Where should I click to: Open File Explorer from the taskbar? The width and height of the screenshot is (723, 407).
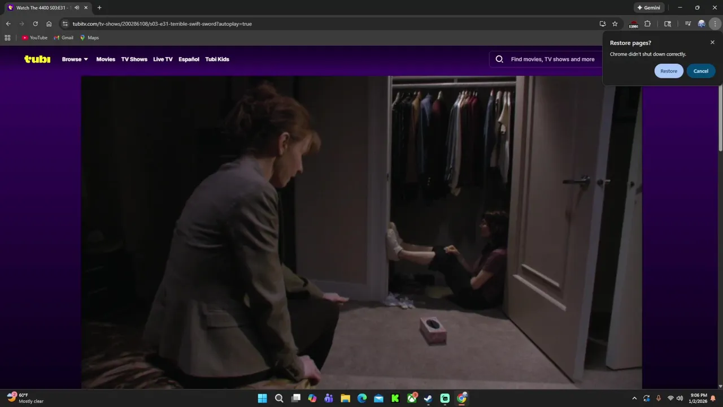coord(345,398)
